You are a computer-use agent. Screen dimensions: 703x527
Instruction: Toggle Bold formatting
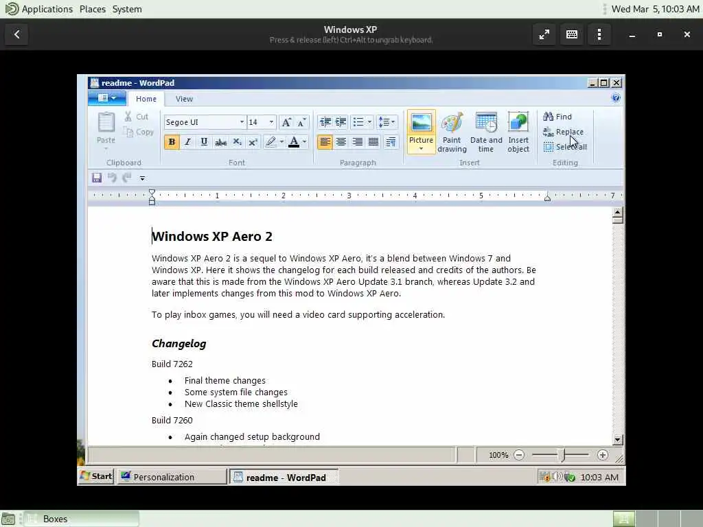[x=172, y=142]
